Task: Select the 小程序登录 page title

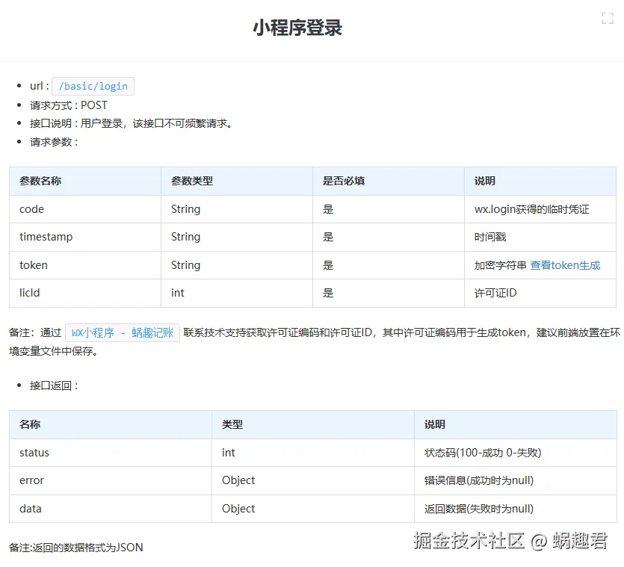Action: (x=297, y=28)
